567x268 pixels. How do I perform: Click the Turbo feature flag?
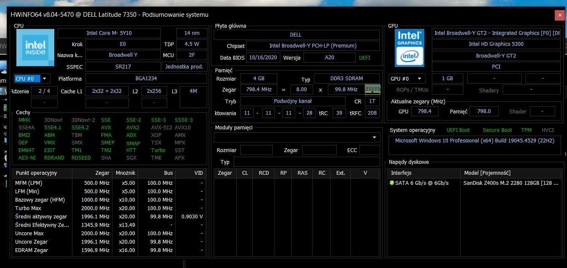click(x=158, y=150)
